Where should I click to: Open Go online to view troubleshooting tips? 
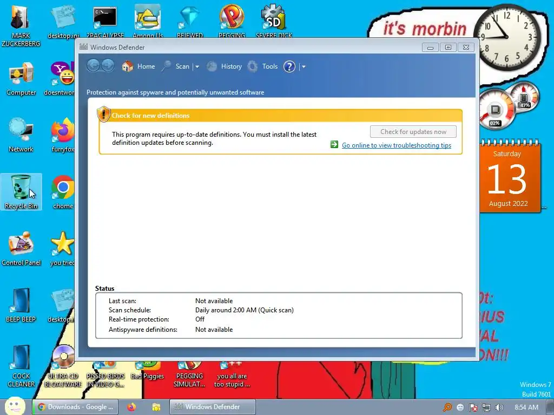click(397, 145)
